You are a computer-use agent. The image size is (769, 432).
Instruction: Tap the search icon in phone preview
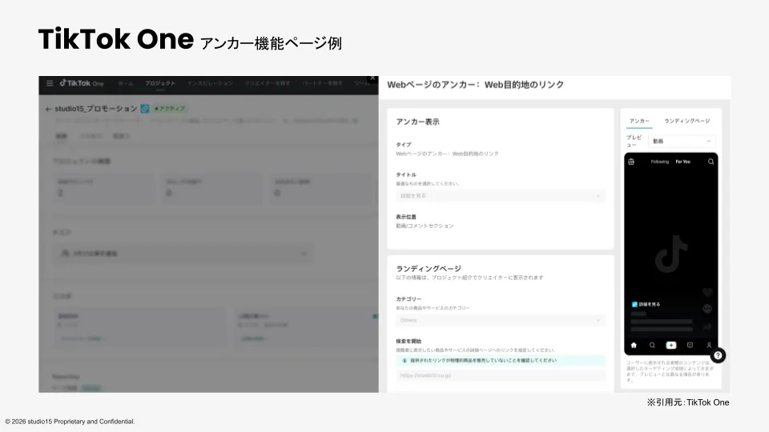click(711, 162)
